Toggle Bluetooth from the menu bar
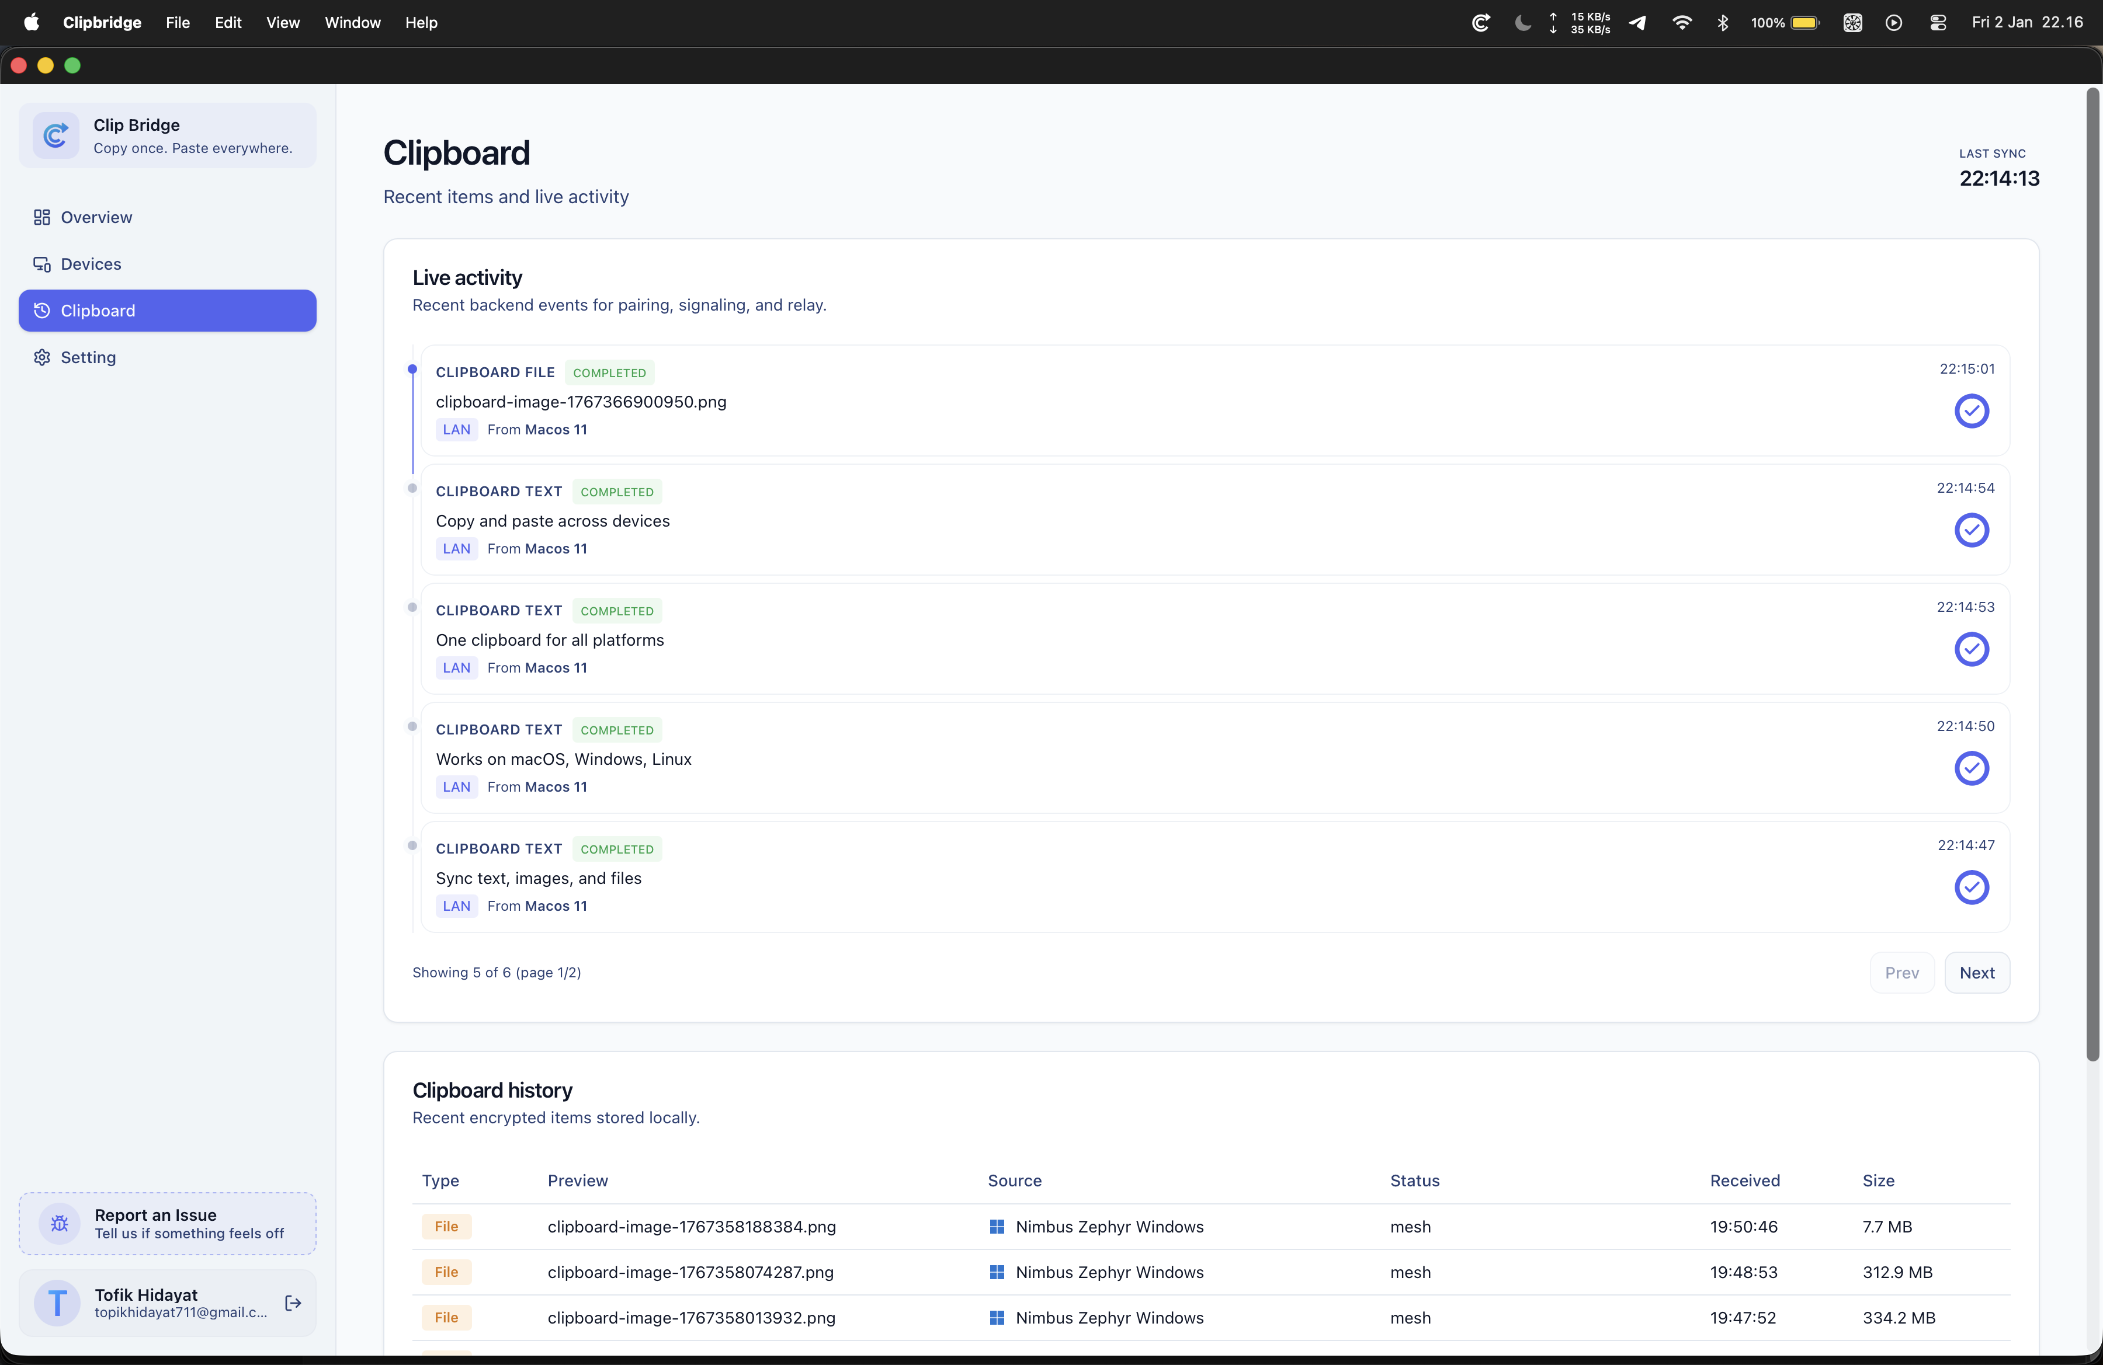Viewport: 2103px width, 1365px height. [1722, 22]
